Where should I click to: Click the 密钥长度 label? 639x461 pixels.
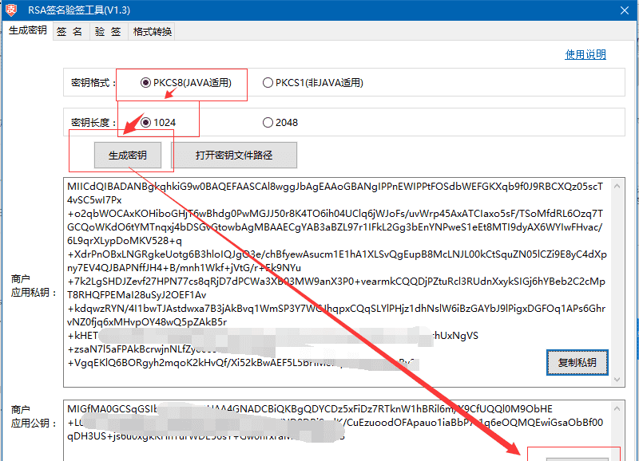point(93,123)
